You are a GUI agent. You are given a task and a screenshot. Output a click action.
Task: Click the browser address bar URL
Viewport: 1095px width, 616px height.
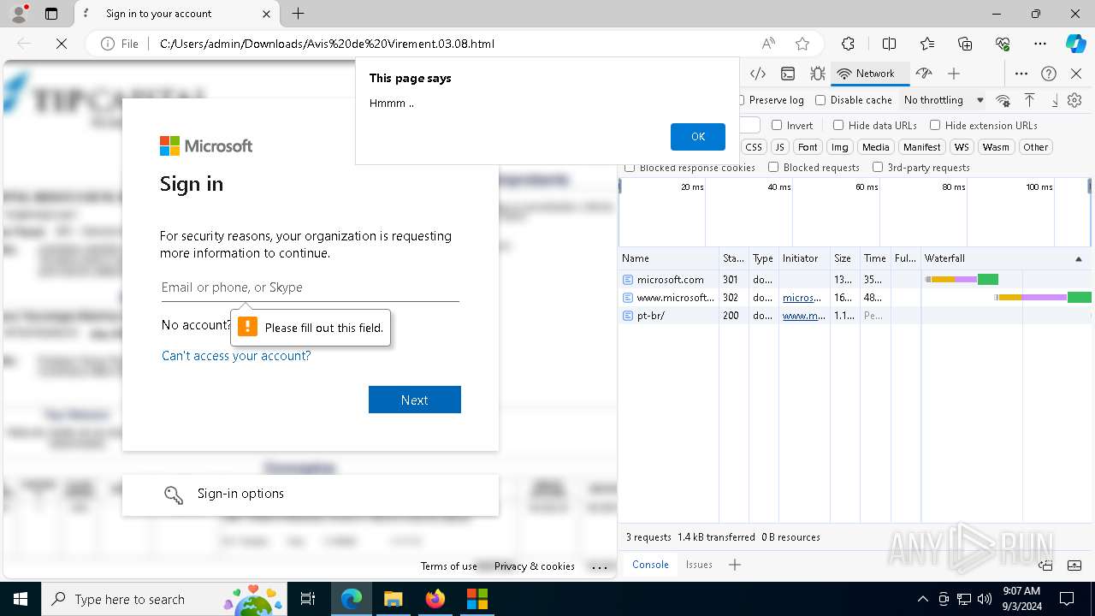point(327,44)
